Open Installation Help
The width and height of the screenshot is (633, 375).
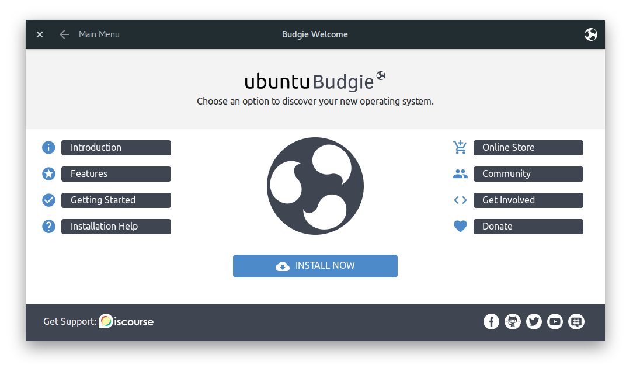coord(116,227)
